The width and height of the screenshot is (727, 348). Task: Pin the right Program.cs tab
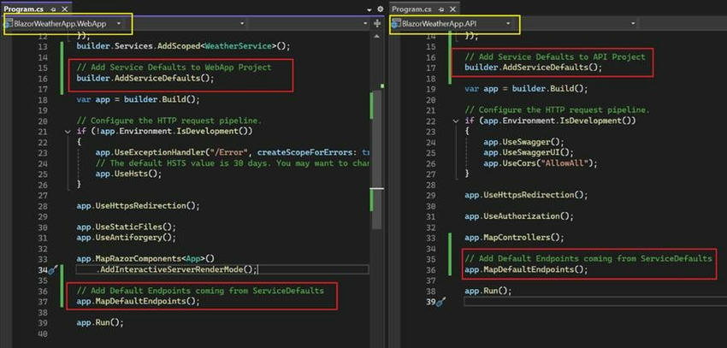[442, 9]
